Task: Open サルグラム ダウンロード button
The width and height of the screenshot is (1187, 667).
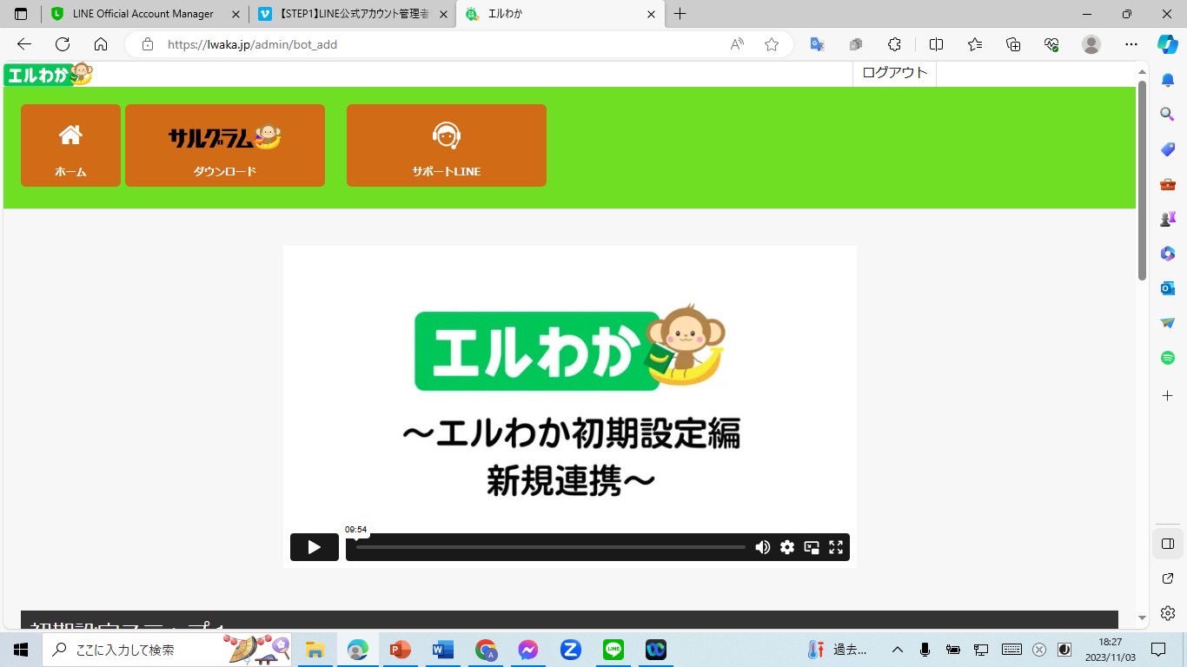Action: click(x=225, y=145)
